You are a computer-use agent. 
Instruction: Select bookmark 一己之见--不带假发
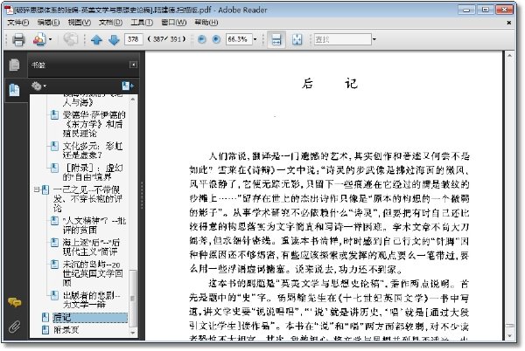(x=87, y=199)
